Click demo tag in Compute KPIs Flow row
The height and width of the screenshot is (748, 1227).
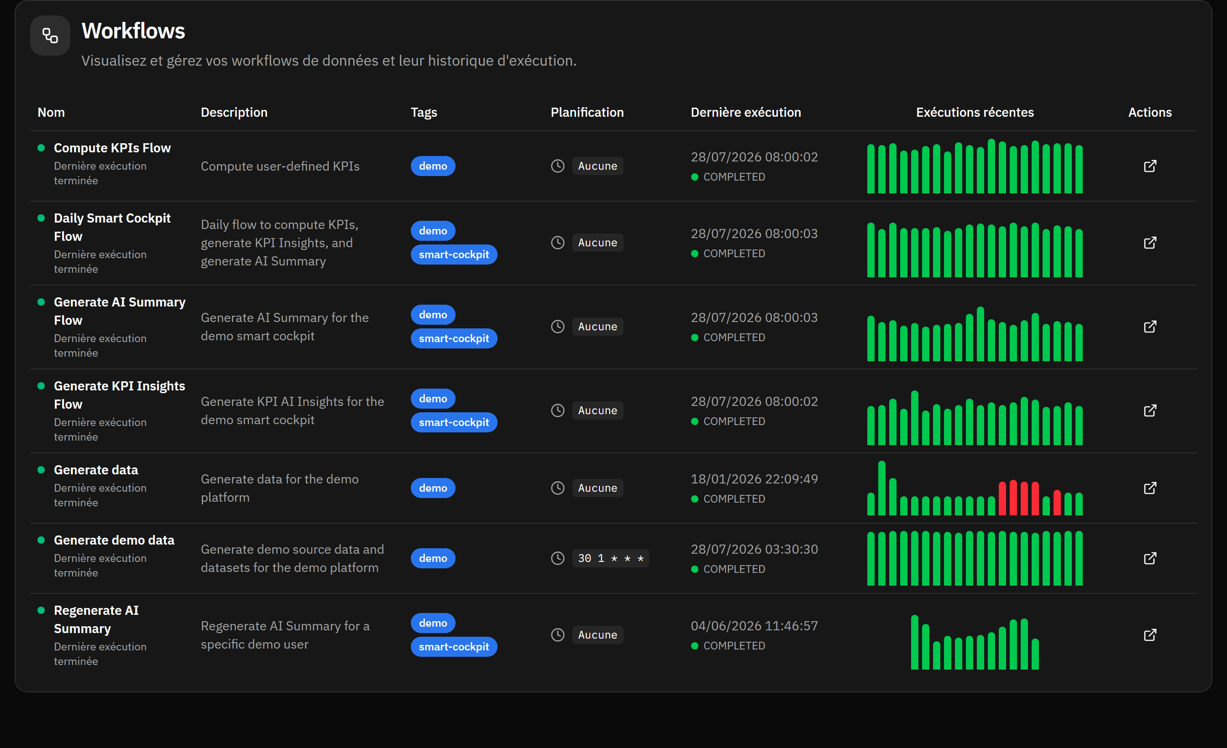click(x=433, y=166)
